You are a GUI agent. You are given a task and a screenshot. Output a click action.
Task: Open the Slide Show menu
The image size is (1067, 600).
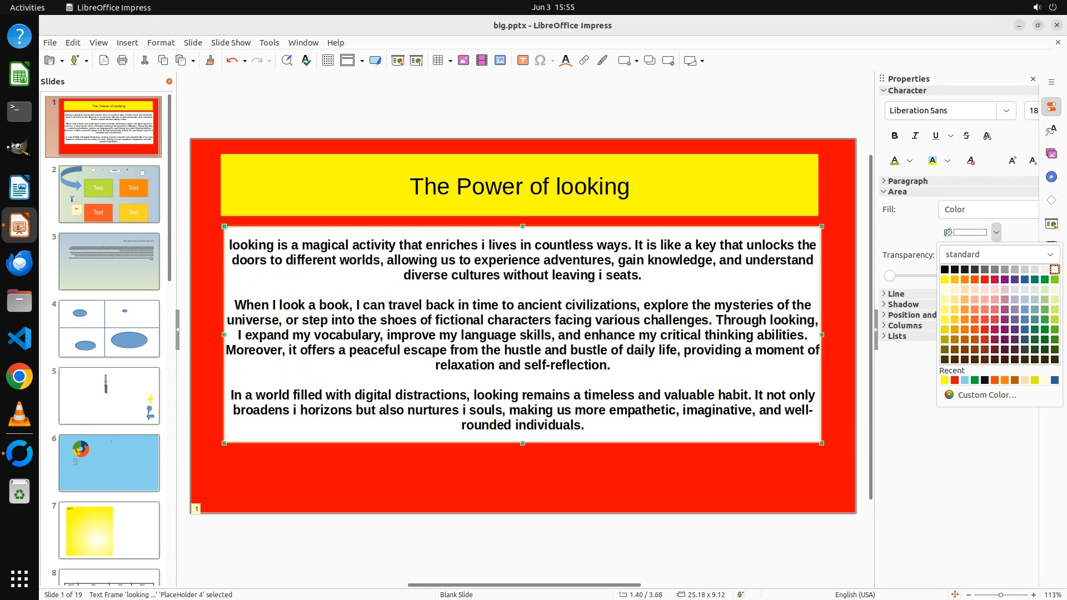coord(231,43)
